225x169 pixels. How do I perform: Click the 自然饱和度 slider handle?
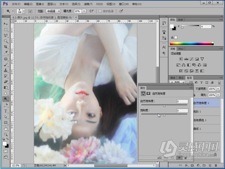point(164,106)
